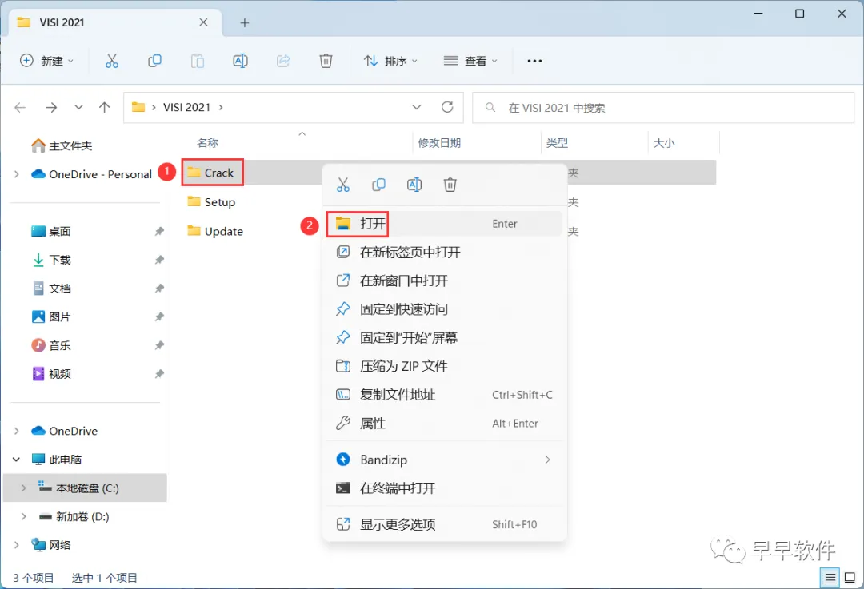Add a new tab with plus button
This screenshot has height=589, width=864.
tap(245, 22)
